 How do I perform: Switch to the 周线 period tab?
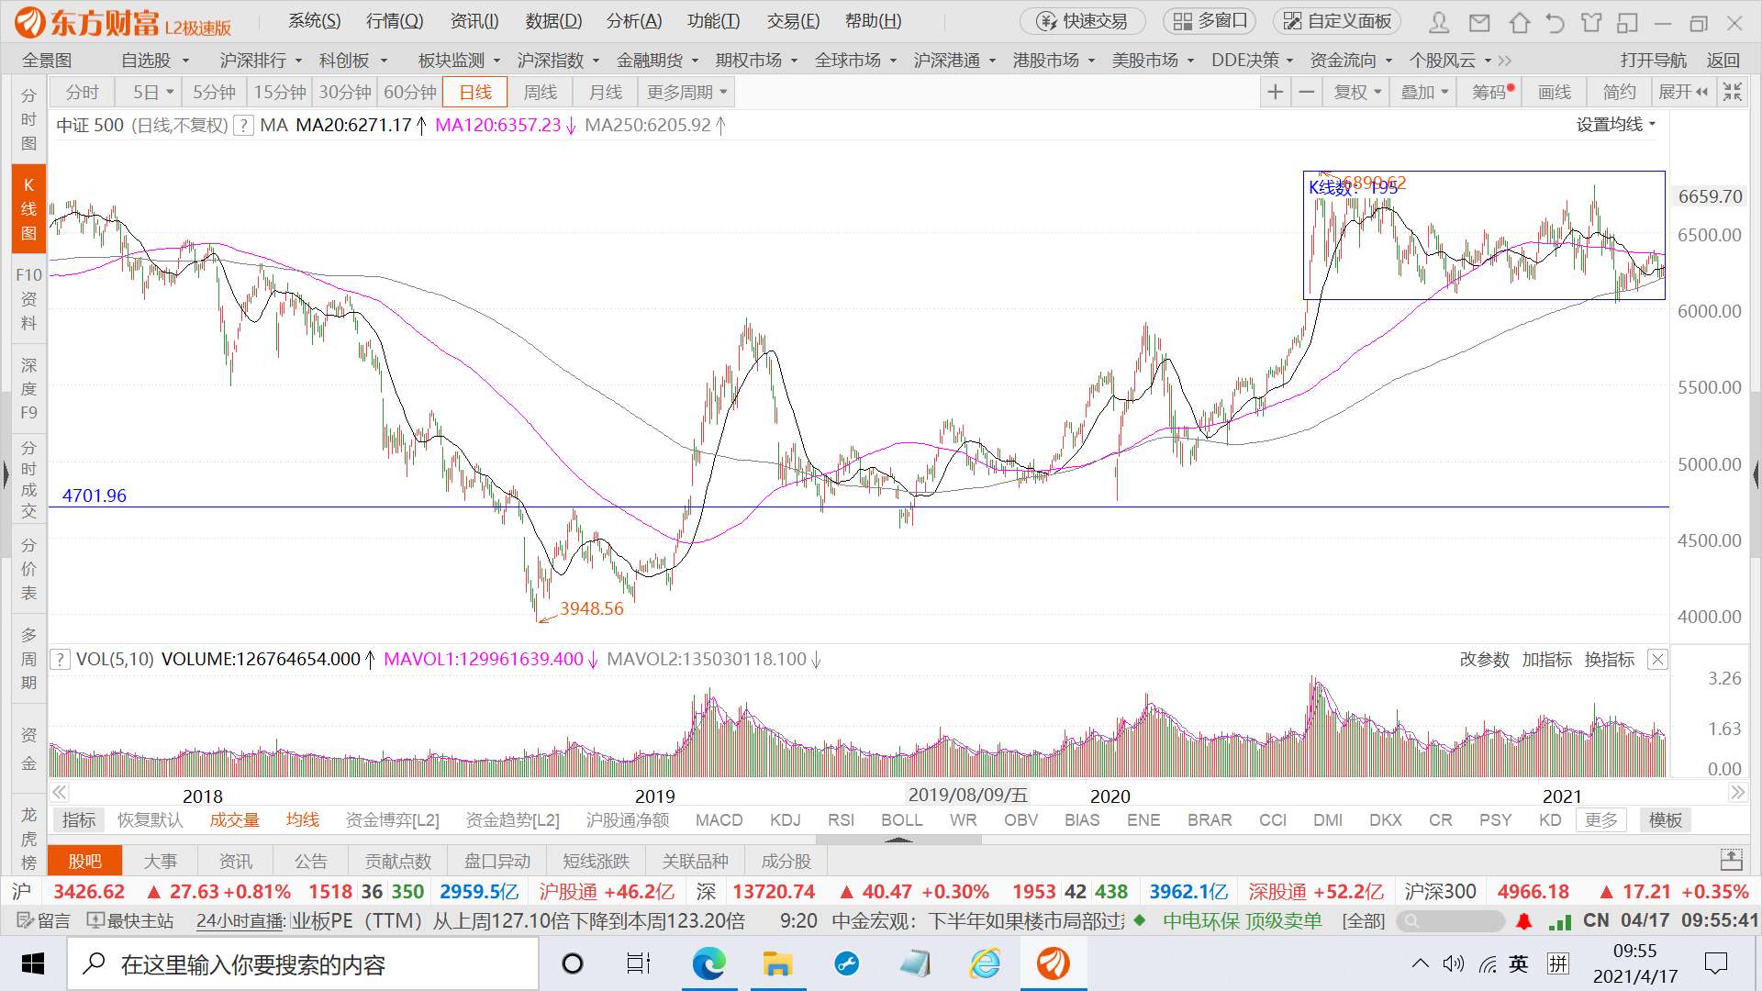(540, 92)
